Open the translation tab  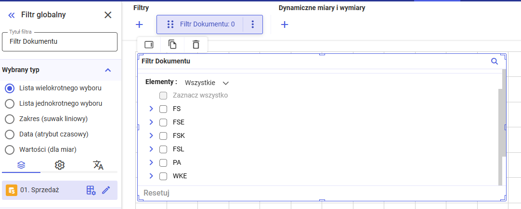click(x=98, y=165)
